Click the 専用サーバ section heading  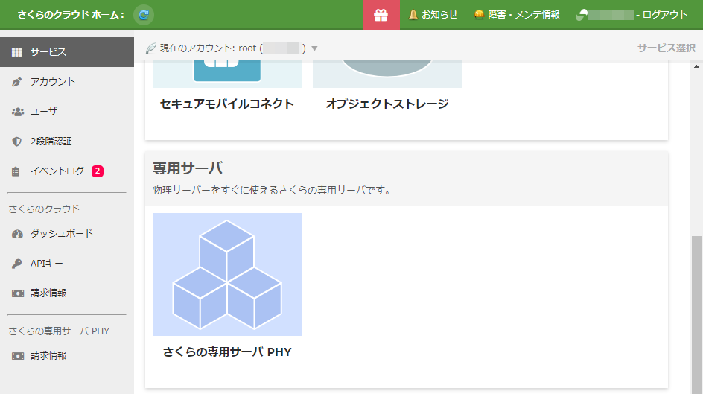(188, 168)
